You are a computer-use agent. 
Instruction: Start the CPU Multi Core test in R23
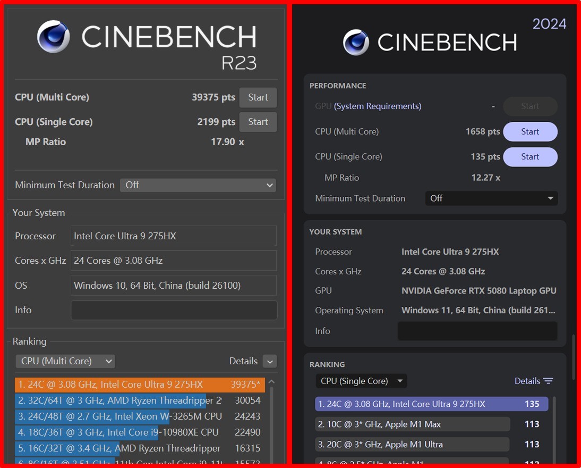tap(258, 97)
